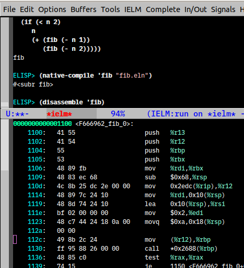Screen dimensions: 244x268
Task: Click the *ielm* buffer name in mode line
Action: pyautogui.click(x=60, y=114)
